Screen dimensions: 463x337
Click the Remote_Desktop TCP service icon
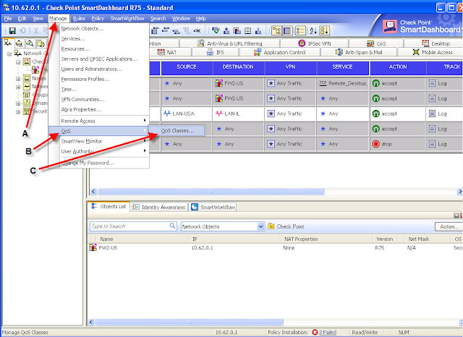[323, 83]
